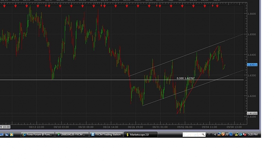Screen dimensions: 275x165
Task: Open the dropdown arrow beside Google search box
Action: [208, 134]
